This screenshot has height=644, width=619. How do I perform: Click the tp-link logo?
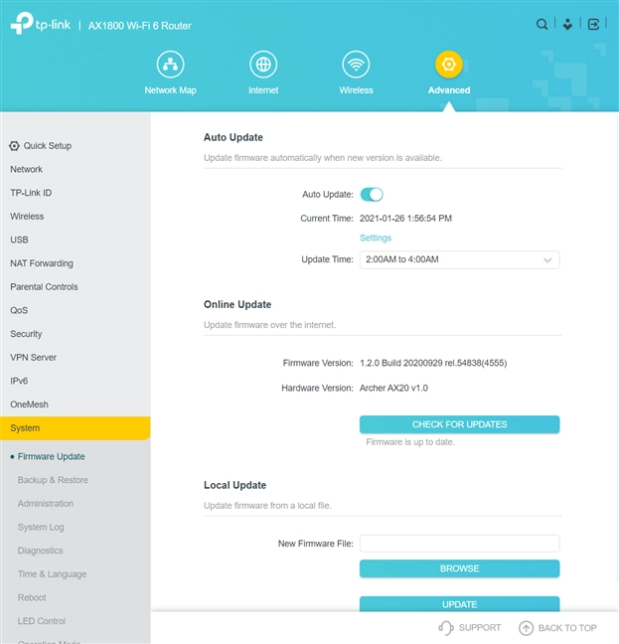tap(40, 24)
